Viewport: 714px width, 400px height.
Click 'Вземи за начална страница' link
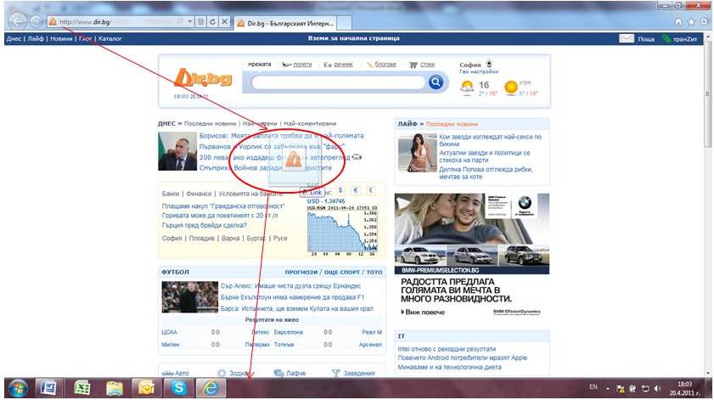pos(353,38)
